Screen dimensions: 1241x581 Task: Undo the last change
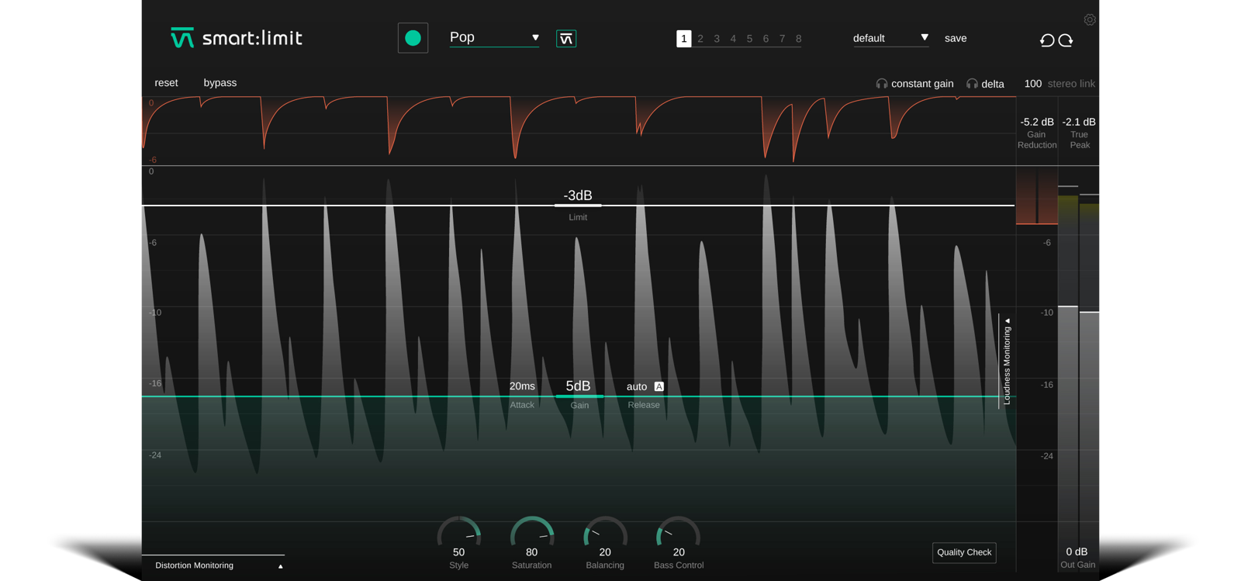[1047, 40]
